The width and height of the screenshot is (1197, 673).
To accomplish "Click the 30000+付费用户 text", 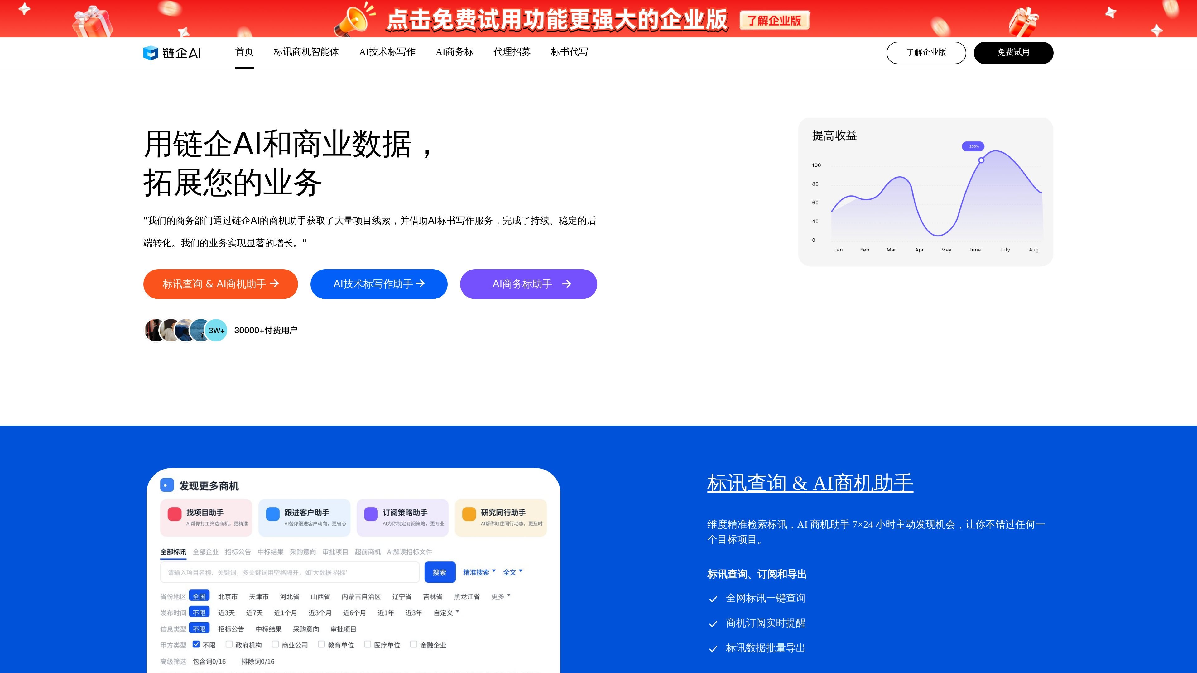I will pos(265,330).
